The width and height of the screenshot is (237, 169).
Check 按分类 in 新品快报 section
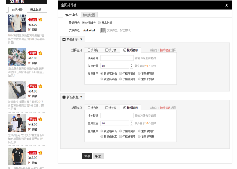(x=107, y=107)
